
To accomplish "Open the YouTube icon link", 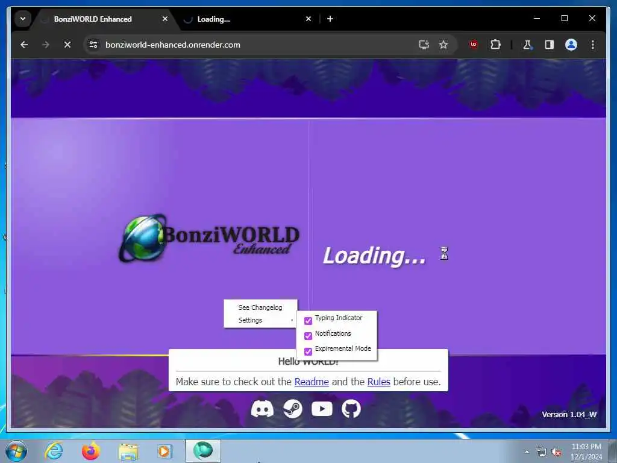I will tap(322, 409).
